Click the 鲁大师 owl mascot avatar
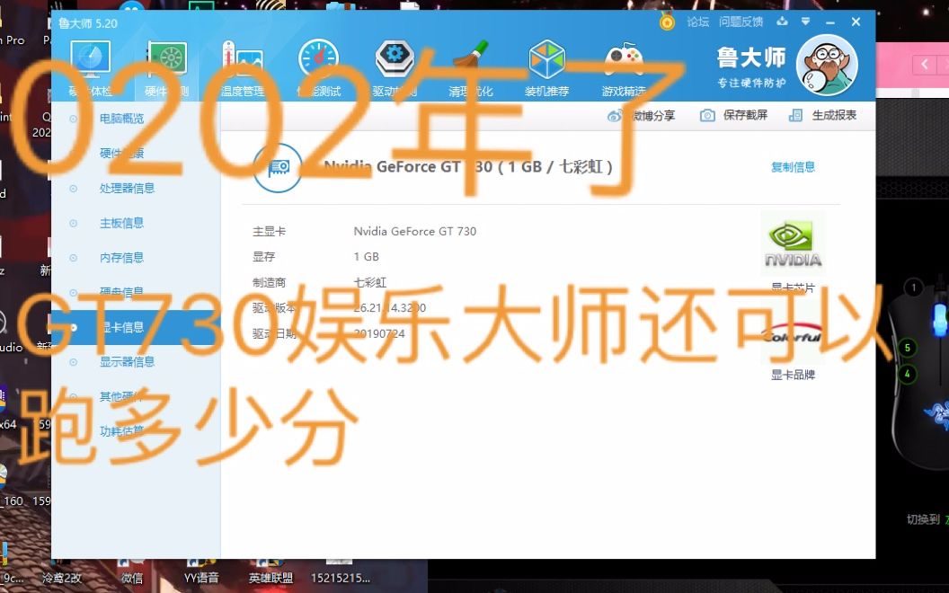Viewport: 949px width, 593px height. click(826, 65)
